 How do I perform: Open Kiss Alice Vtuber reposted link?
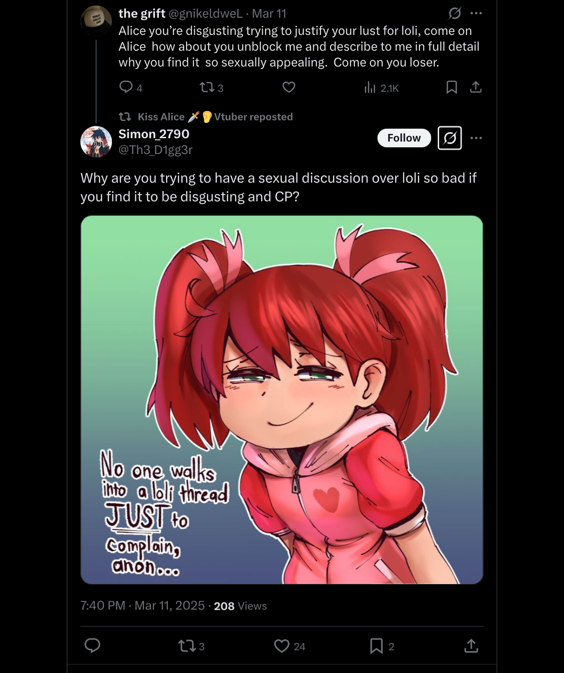(x=215, y=117)
